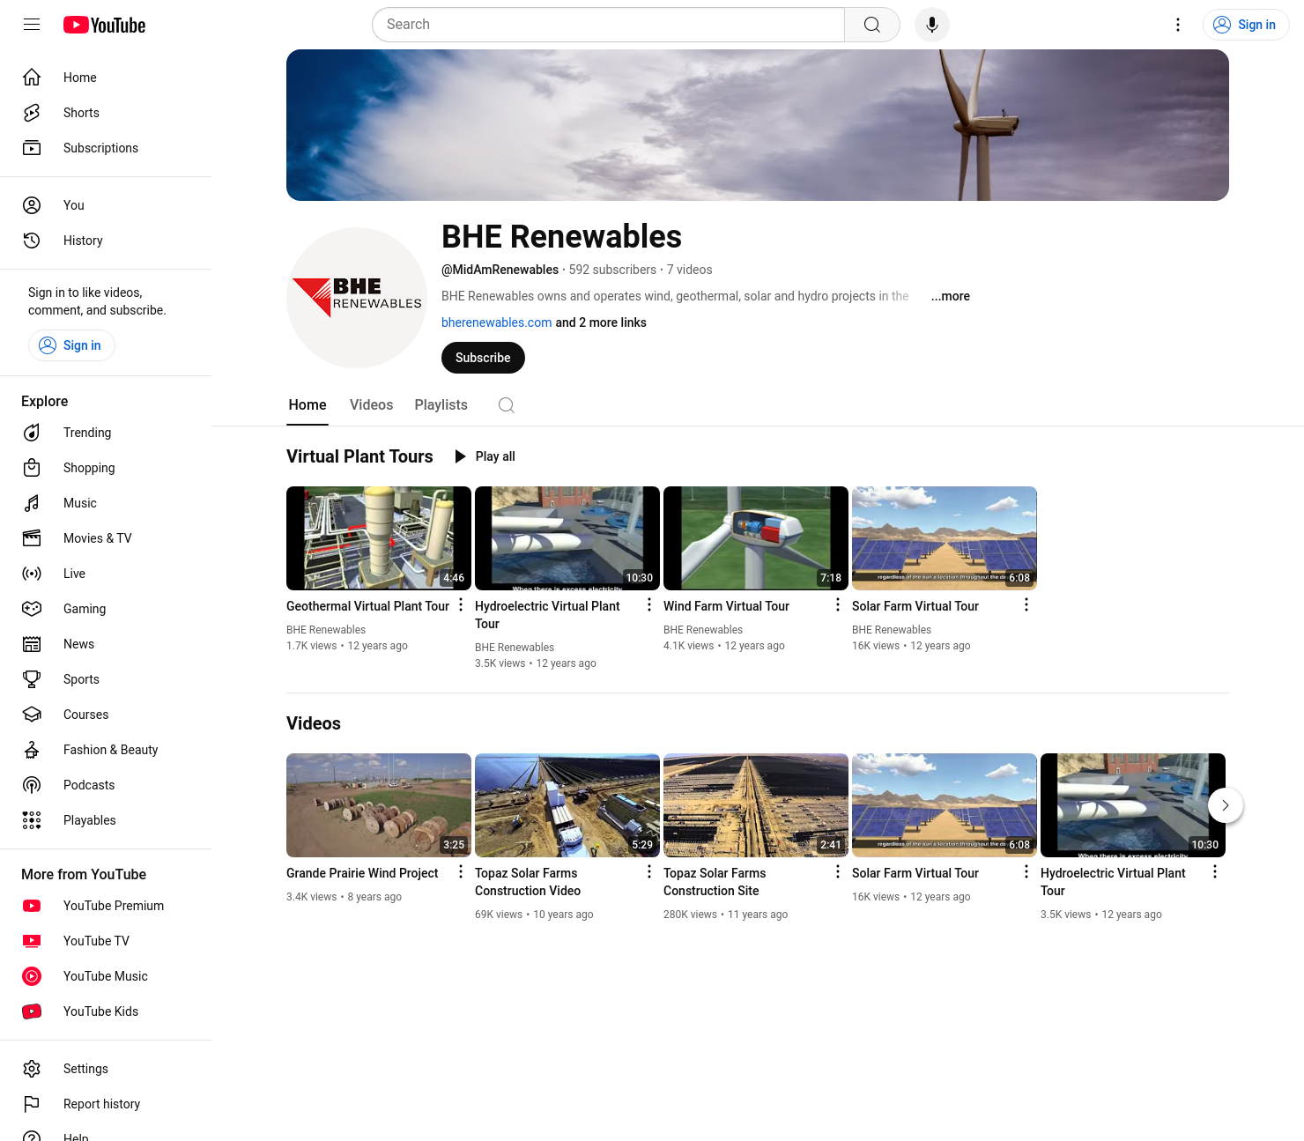The image size is (1304, 1141).
Task: Switch to the Playlists tab
Action: tap(441, 405)
